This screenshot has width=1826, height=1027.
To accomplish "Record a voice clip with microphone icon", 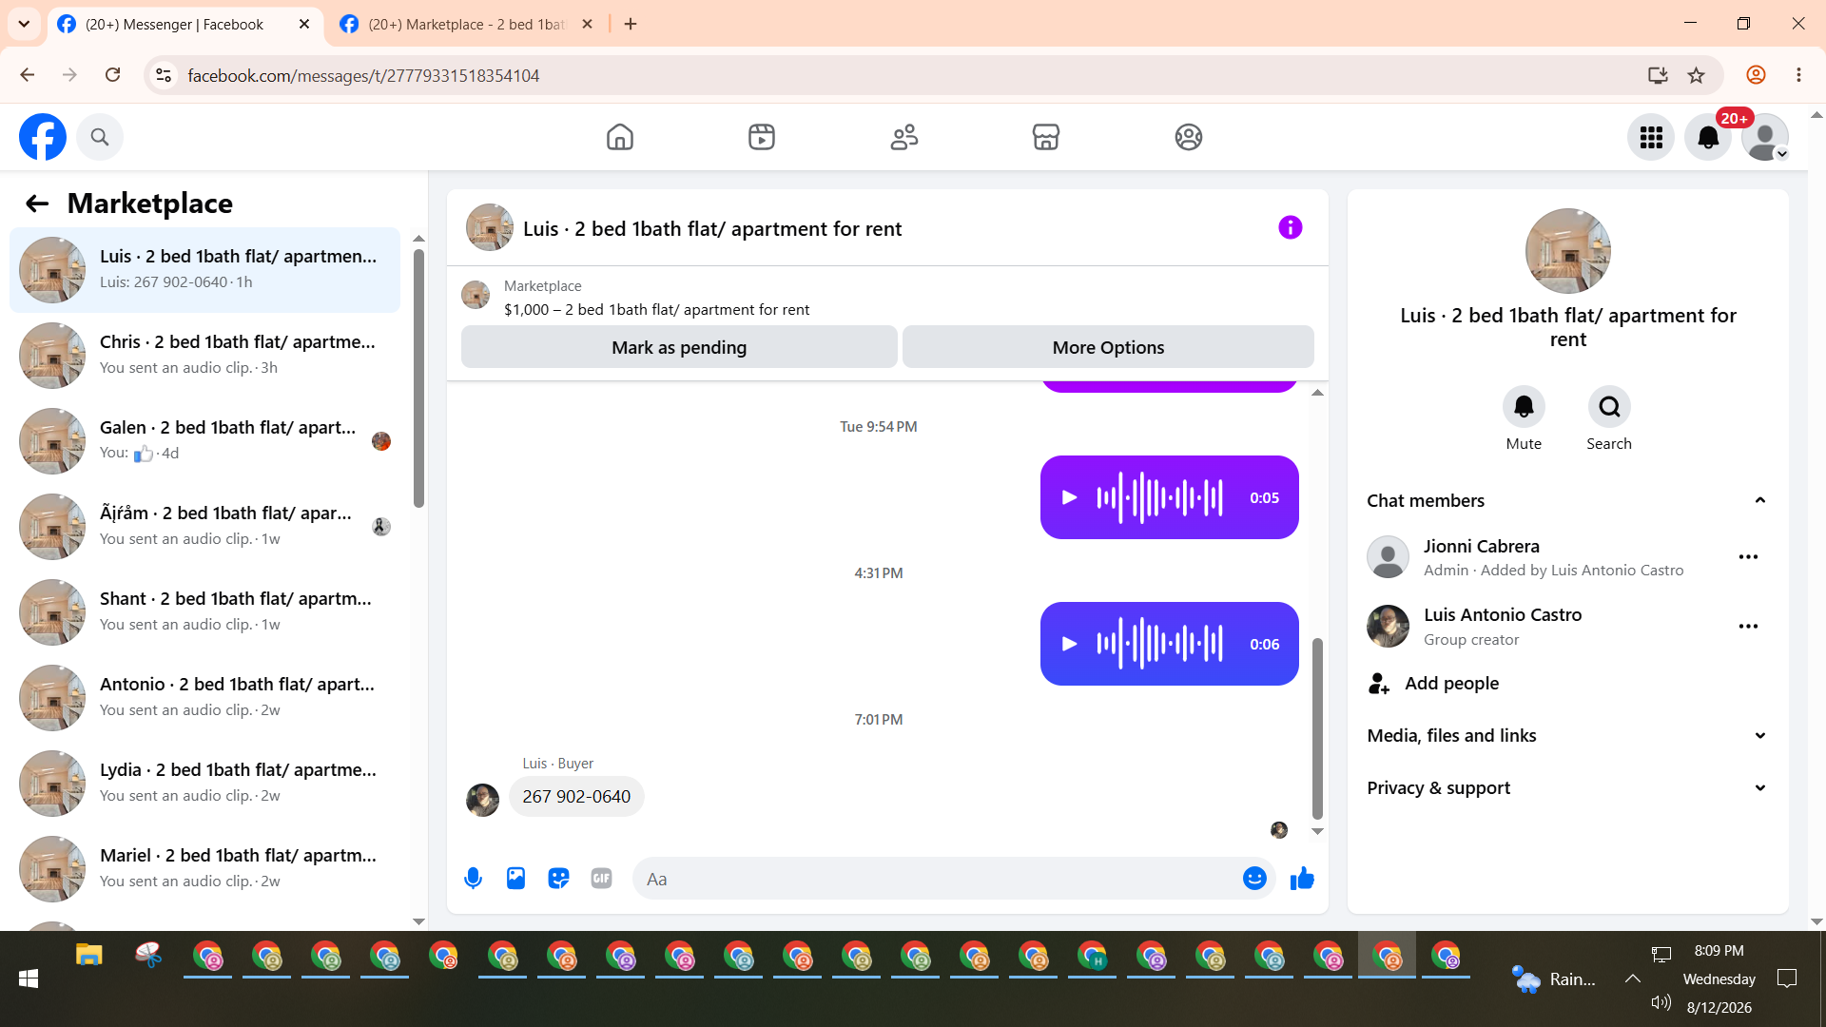I will tap(473, 879).
